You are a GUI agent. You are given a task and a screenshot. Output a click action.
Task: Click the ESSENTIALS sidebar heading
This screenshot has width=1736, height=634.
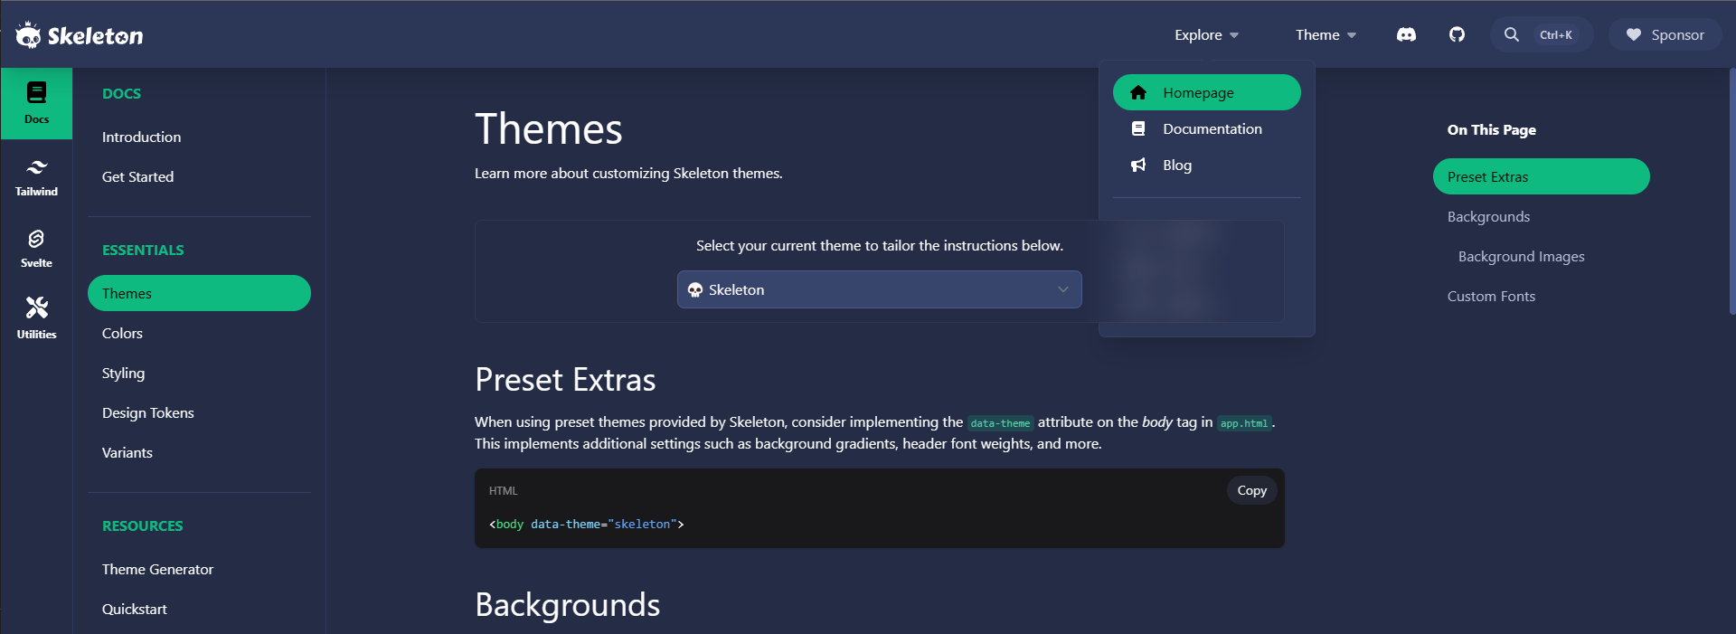point(143,250)
